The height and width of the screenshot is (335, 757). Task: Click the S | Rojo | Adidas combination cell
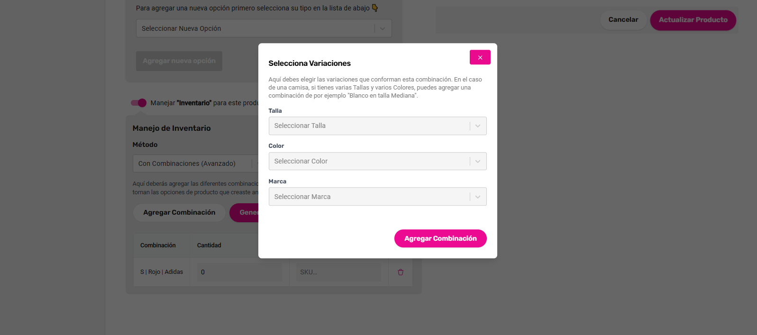[162, 272]
